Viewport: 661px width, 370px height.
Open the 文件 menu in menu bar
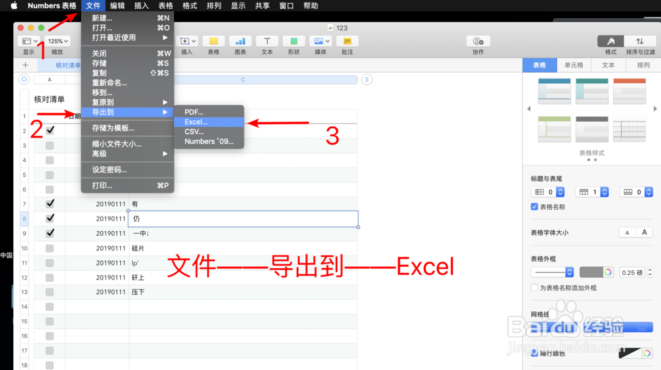click(93, 5)
